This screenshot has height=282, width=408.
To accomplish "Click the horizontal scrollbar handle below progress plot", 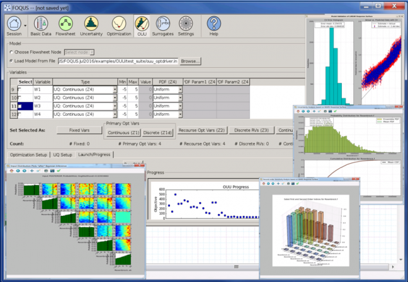I will (236, 267).
